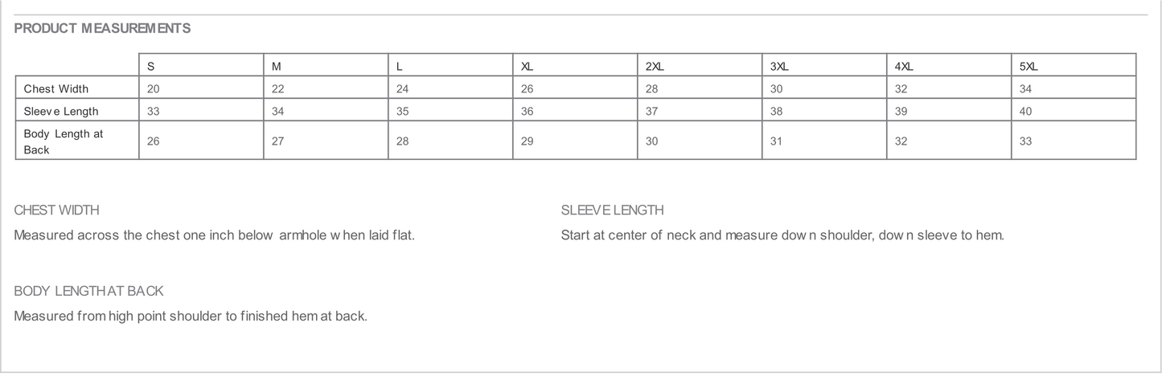Select body length value 33 for 5XL
Screen dimensions: 1162x376
tap(1026, 141)
